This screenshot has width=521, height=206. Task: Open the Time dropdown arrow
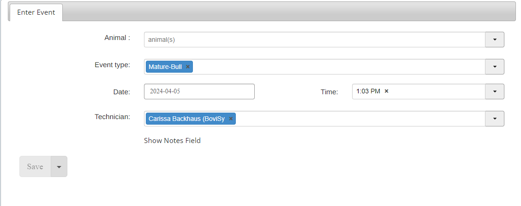(494, 92)
